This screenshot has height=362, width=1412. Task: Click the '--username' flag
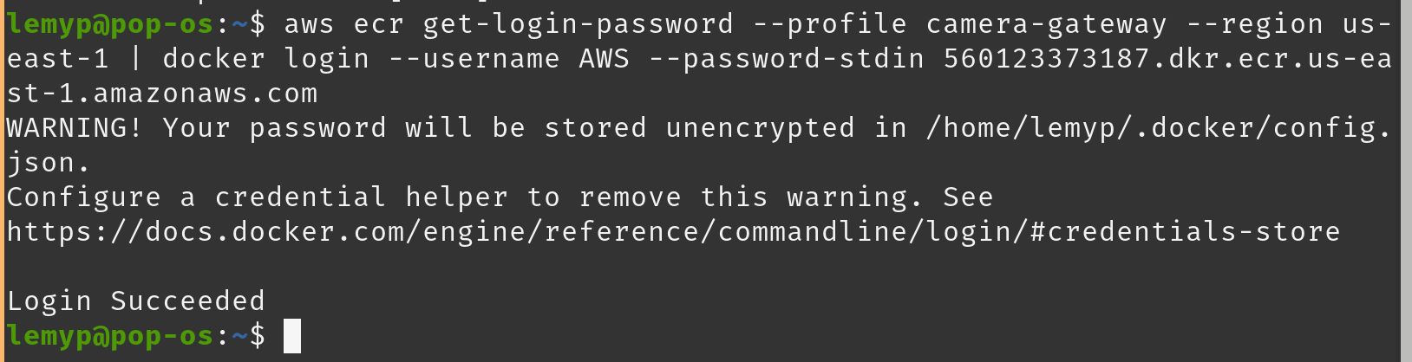tap(474, 59)
